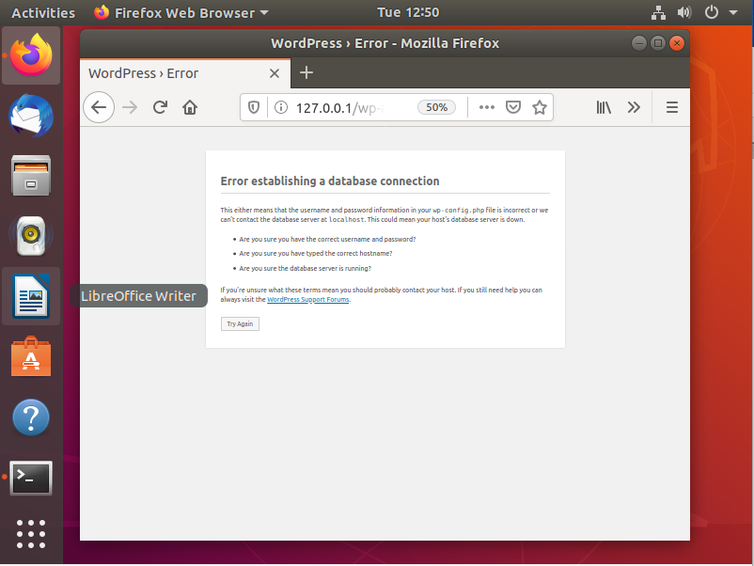Viewport: 754px width, 566px height.
Task: Click heading "Error establishing a database connection"
Action: point(330,181)
